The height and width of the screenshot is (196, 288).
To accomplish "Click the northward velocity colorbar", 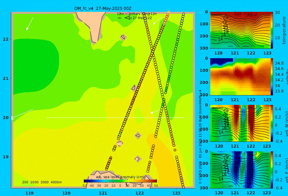I will (272, 123).
